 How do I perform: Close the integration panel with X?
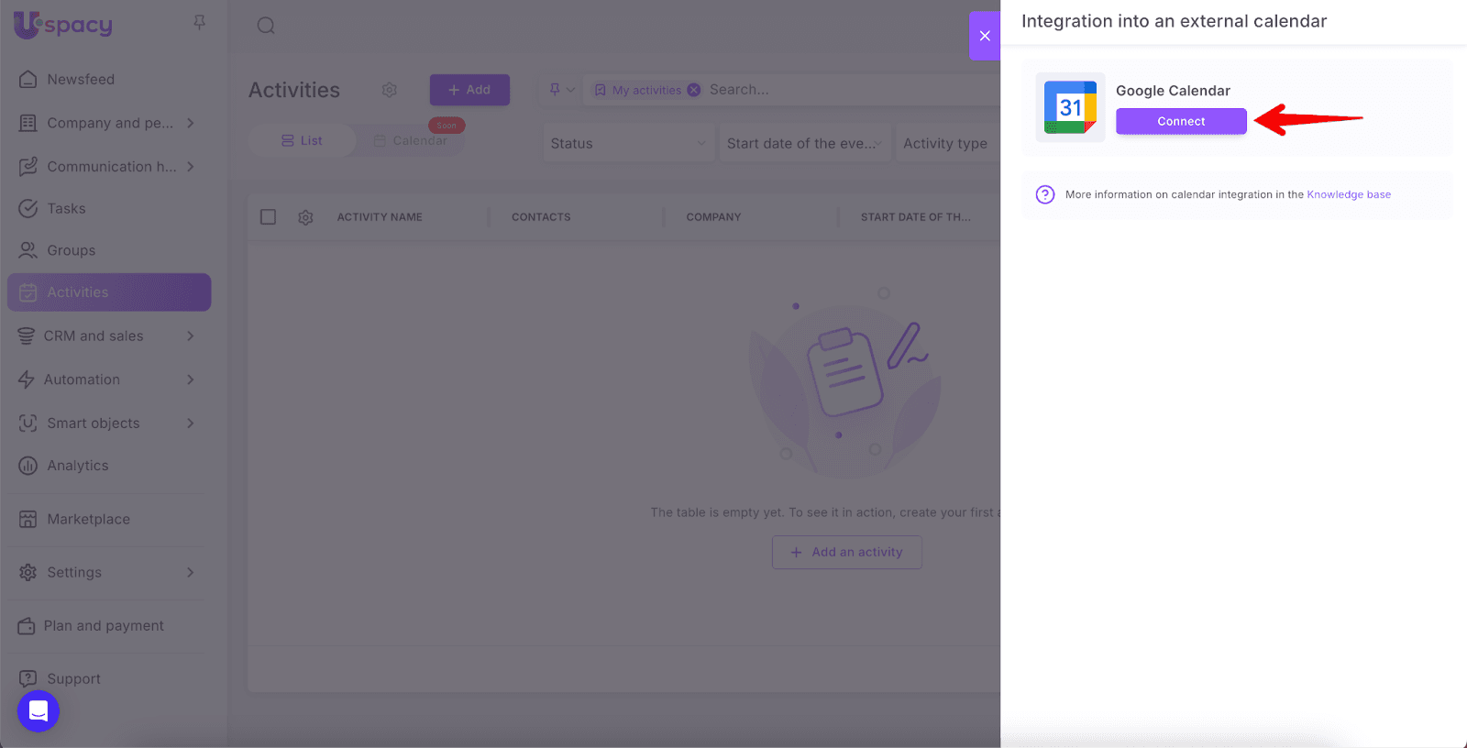(x=985, y=36)
